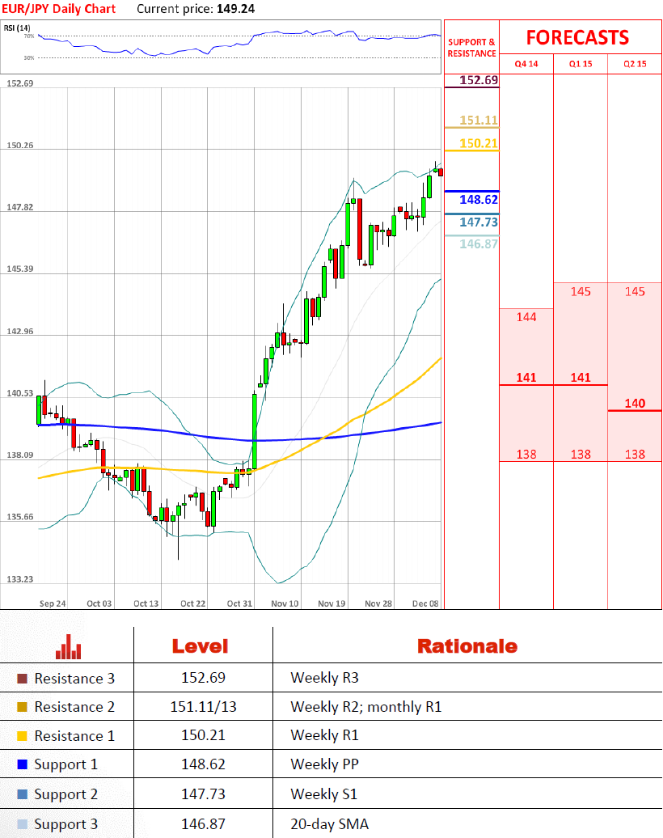Select the Support 2 row label
Image resolution: width=663 pixels, height=838 pixels.
(x=65, y=794)
